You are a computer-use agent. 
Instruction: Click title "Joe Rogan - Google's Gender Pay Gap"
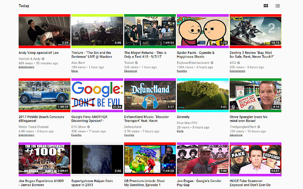[199, 183]
